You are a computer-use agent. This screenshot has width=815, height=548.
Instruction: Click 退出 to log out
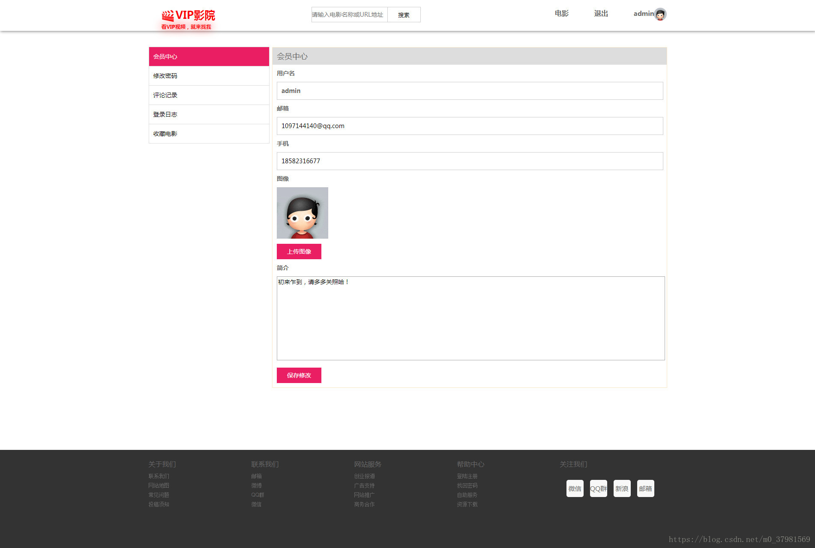click(601, 14)
